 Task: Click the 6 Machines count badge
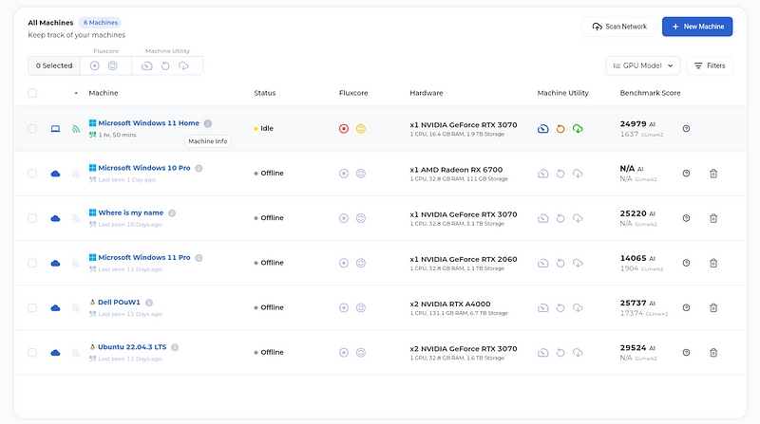[x=100, y=22]
